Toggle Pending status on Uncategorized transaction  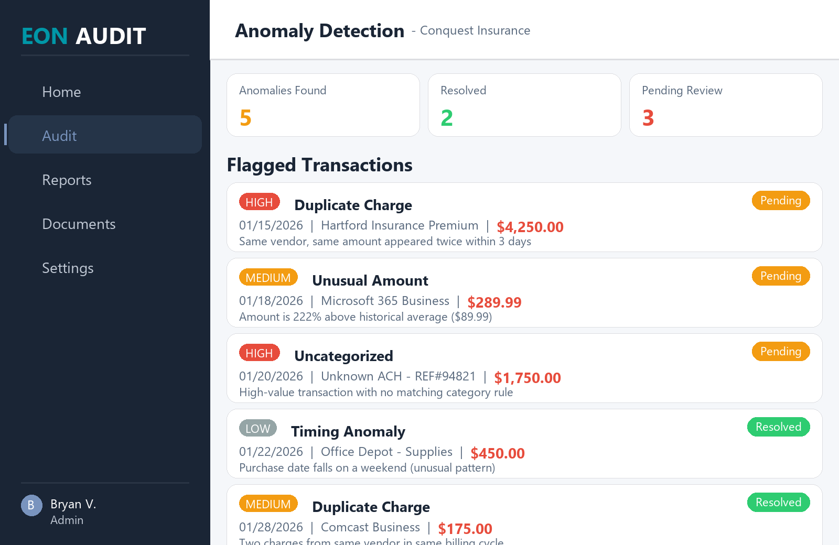coord(781,351)
